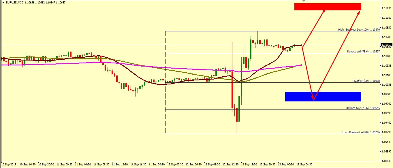Screen dimensions: 393x168
Task: Click the triangle beside the EURUSD,M30 title
Action: 3,2
